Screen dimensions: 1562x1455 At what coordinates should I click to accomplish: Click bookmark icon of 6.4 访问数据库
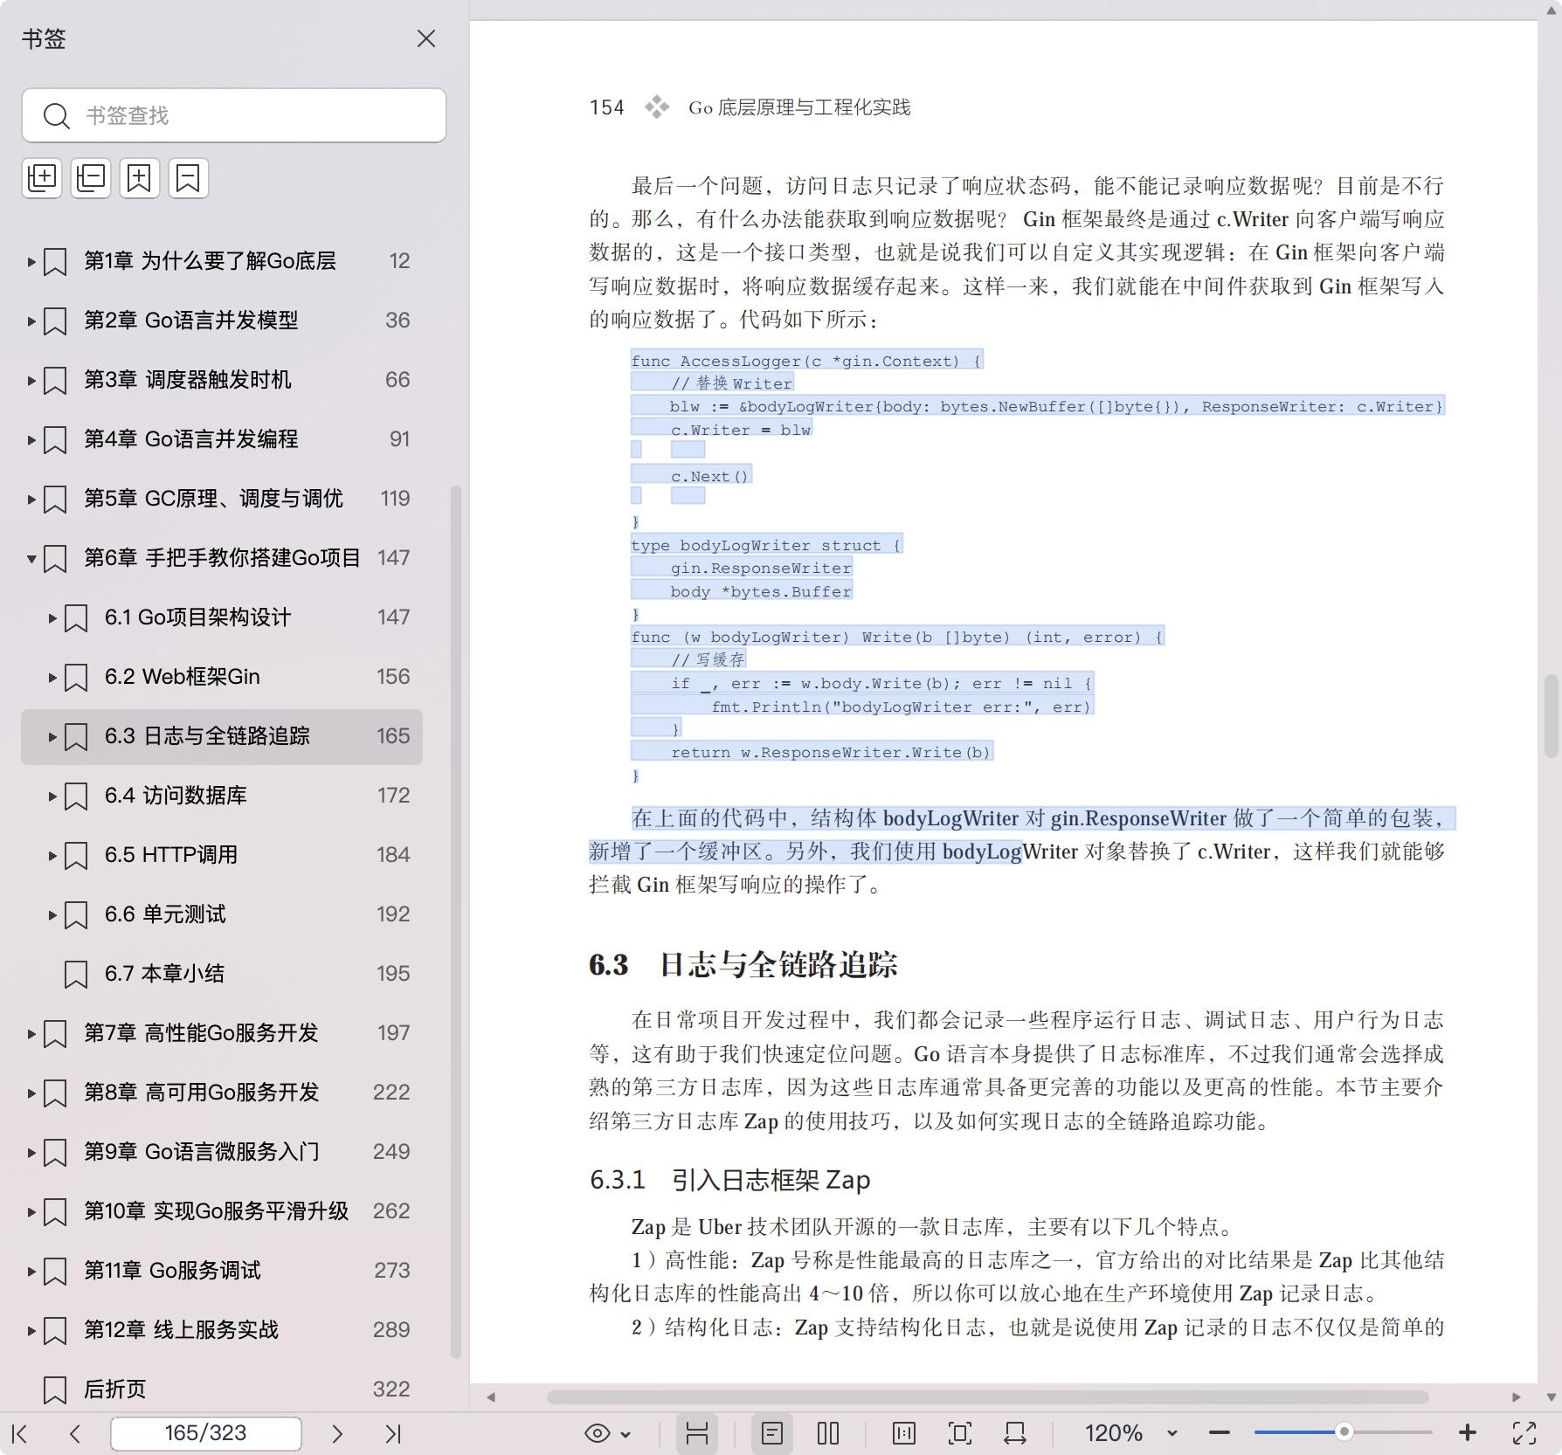pyautogui.click(x=76, y=796)
